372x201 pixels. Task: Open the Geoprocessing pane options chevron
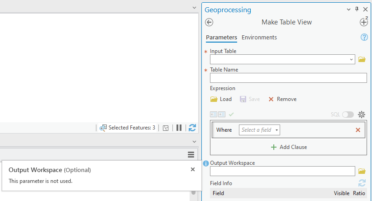tap(348, 10)
